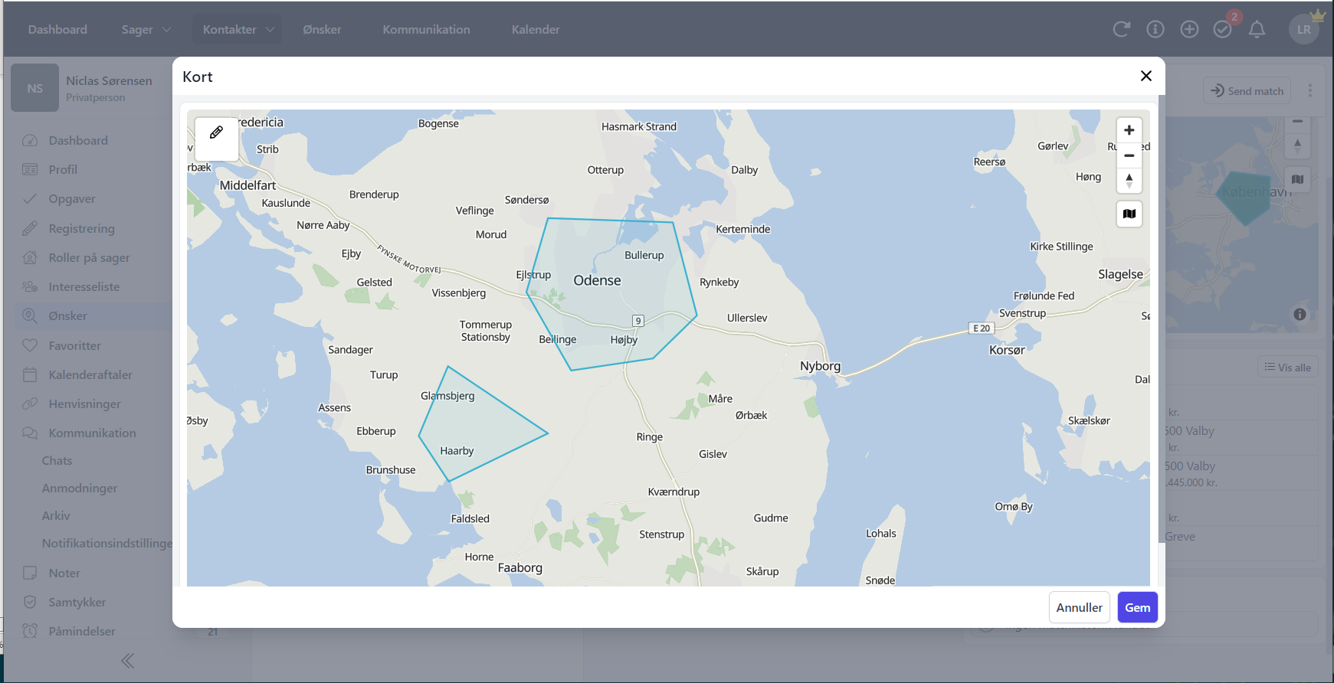Open the Kommunikation top menu
The height and width of the screenshot is (683, 1334).
pyautogui.click(x=426, y=30)
